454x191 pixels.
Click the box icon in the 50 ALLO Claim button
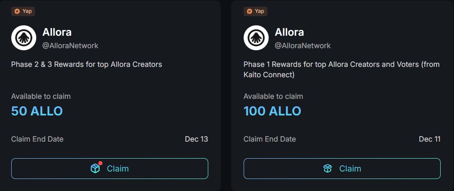(95, 168)
